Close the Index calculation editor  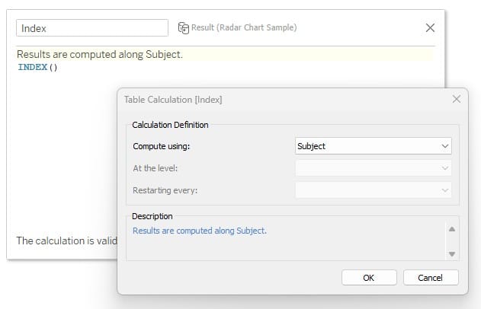click(430, 28)
